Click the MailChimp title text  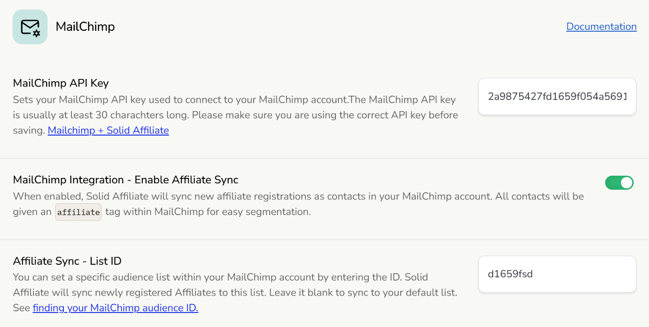(85, 26)
